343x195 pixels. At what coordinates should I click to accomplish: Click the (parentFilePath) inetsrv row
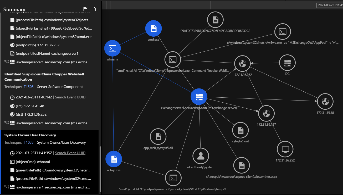[50, 170]
